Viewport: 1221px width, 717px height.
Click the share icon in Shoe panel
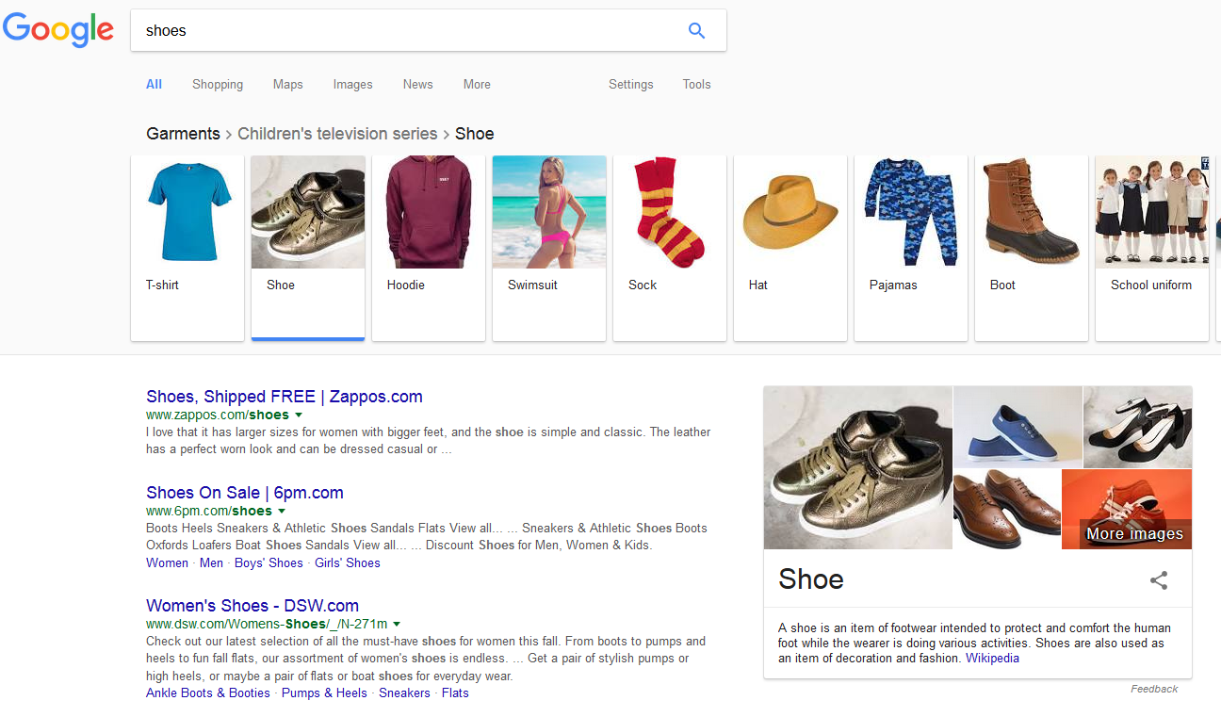tap(1159, 580)
